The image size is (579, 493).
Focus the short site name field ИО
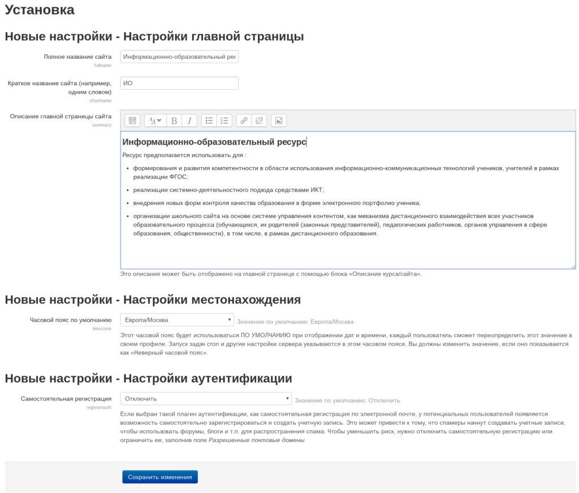point(179,83)
